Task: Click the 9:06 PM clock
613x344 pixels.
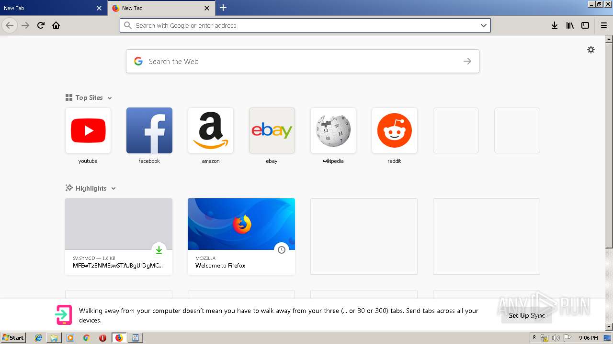Action: [x=588, y=338]
